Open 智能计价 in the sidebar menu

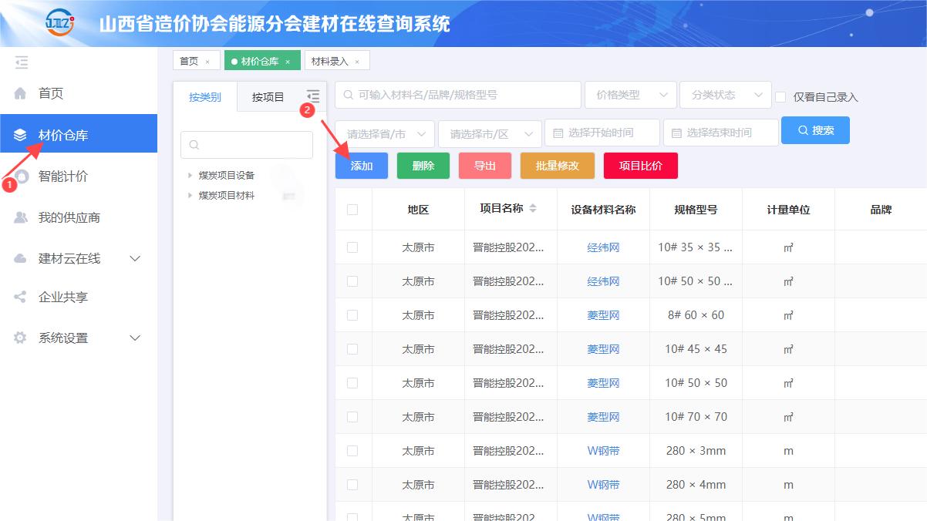63,176
